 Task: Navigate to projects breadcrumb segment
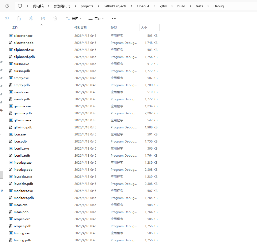coord(87,6)
